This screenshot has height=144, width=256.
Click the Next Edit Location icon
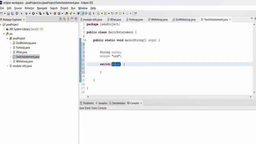tap(116, 13)
